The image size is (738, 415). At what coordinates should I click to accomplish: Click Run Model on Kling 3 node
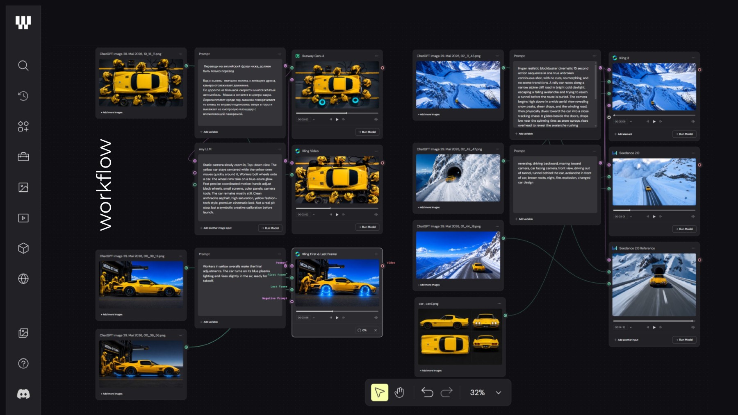pos(684,134)
